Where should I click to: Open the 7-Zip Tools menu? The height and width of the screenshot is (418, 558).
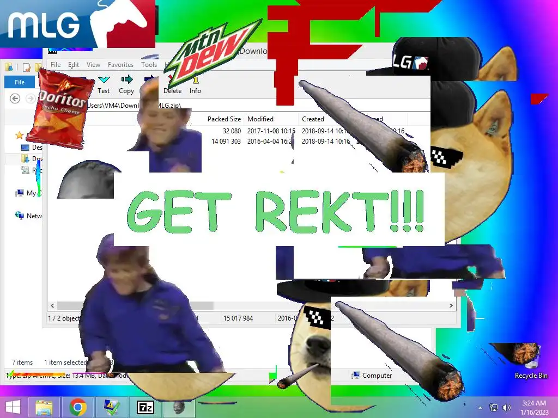(149, 65)
